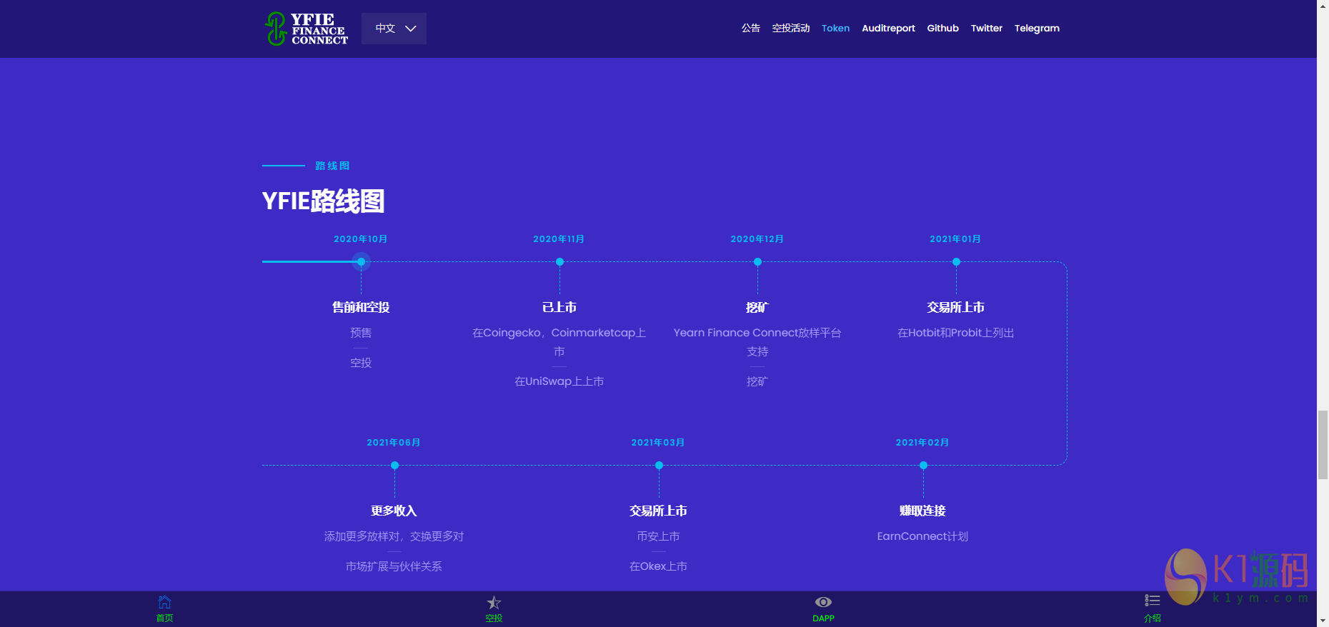Screen dimensions: 1329x627
Task: Click the 在Okex上市 text
Action: tap(658, 566)
